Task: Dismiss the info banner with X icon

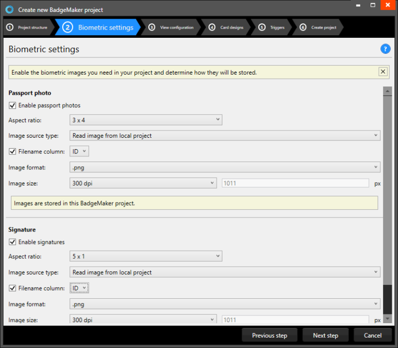Action: pyautogui.click(x=383, y=72)
